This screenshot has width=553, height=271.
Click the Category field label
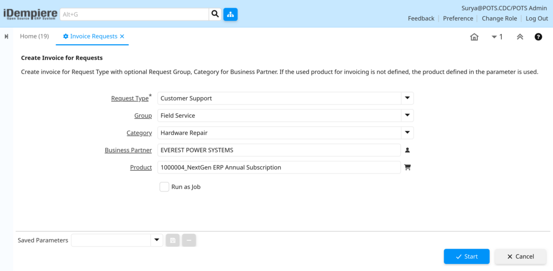(x=139, y=133)
